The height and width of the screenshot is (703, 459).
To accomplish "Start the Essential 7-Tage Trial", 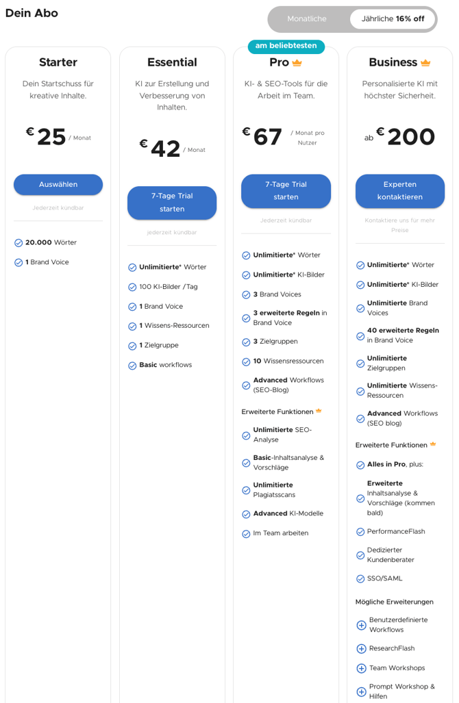I will [x=172, y=203].
